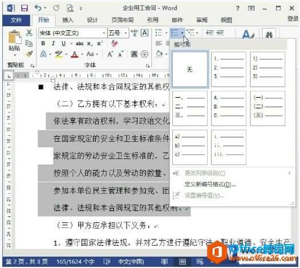This screenshot has width=300, height=268.
Task: Click the Copy icon in clipboard group
Action: 29,43
